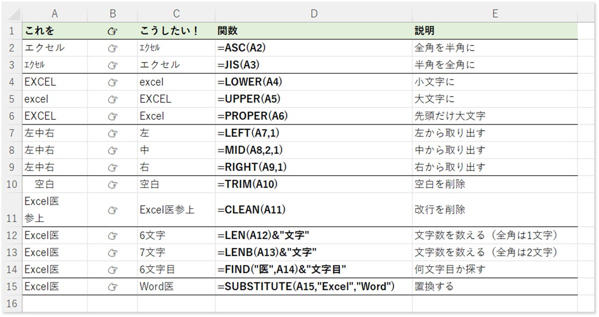Select the =ASC(A2) formula cell

tap(313, 48)
